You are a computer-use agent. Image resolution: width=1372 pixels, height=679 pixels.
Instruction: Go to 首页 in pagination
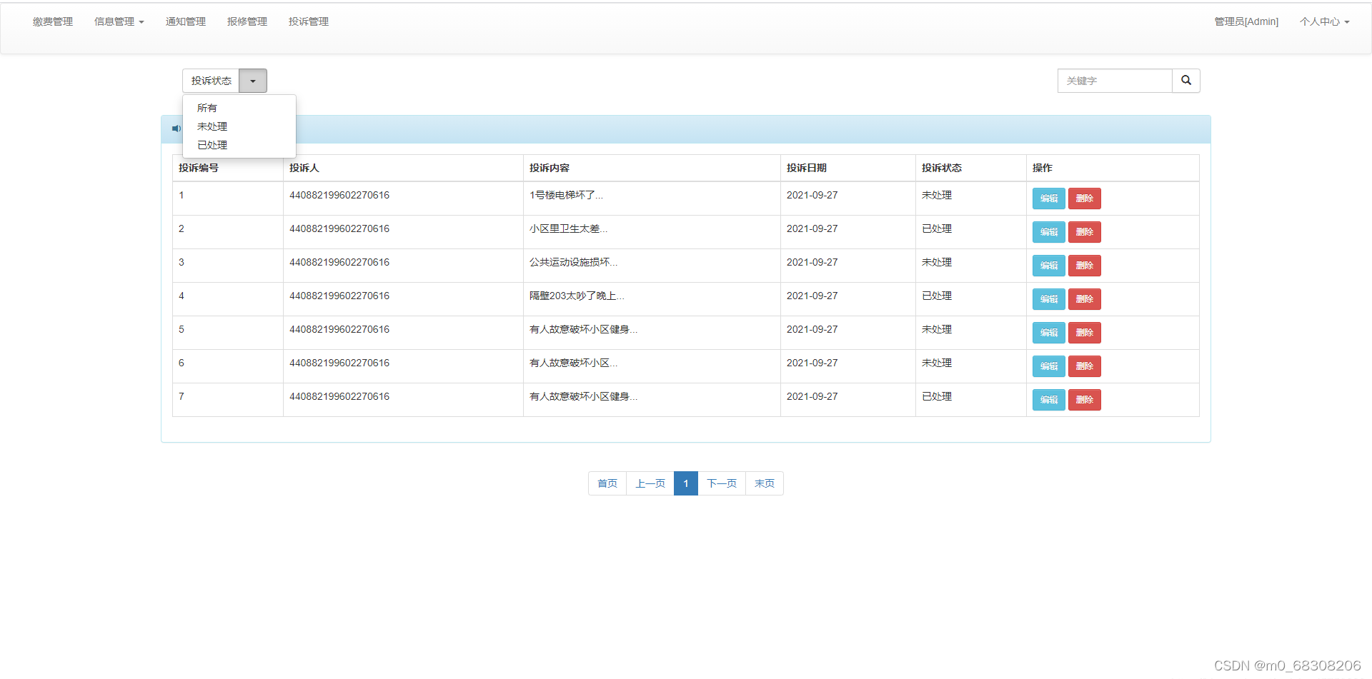[607, 483]
